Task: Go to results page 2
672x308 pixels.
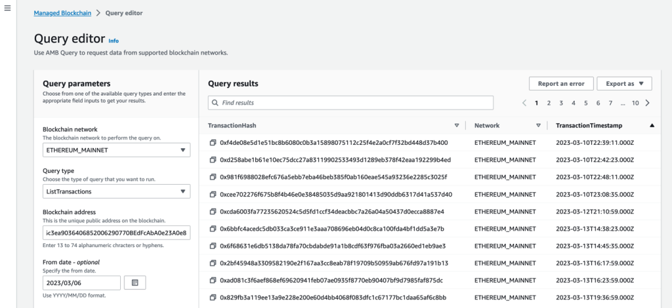Action: 549,103
